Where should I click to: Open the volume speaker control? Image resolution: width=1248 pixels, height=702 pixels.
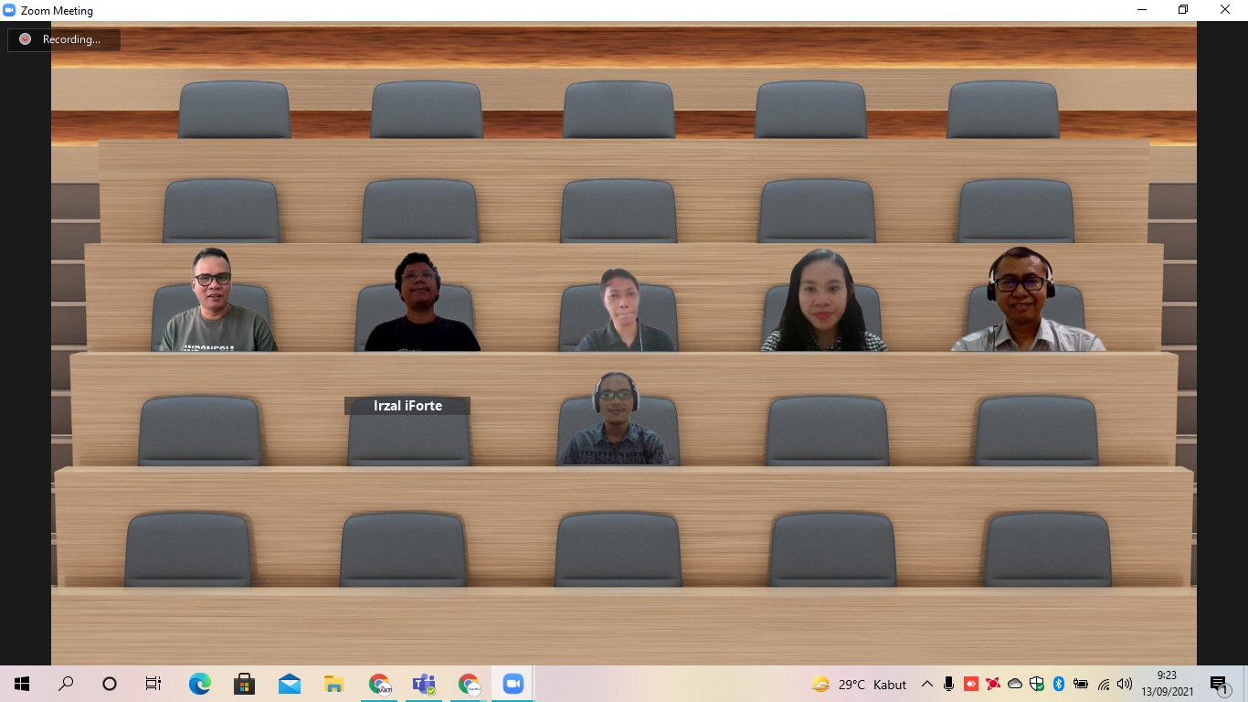1125,684
